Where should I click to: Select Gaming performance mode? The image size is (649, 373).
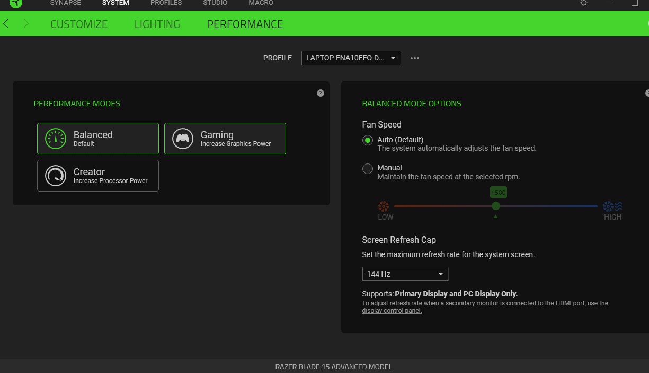225,139
